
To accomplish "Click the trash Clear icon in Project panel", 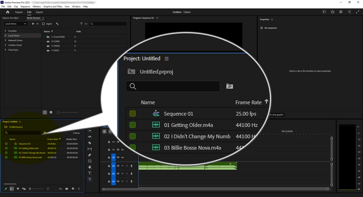I will [78, 189].
